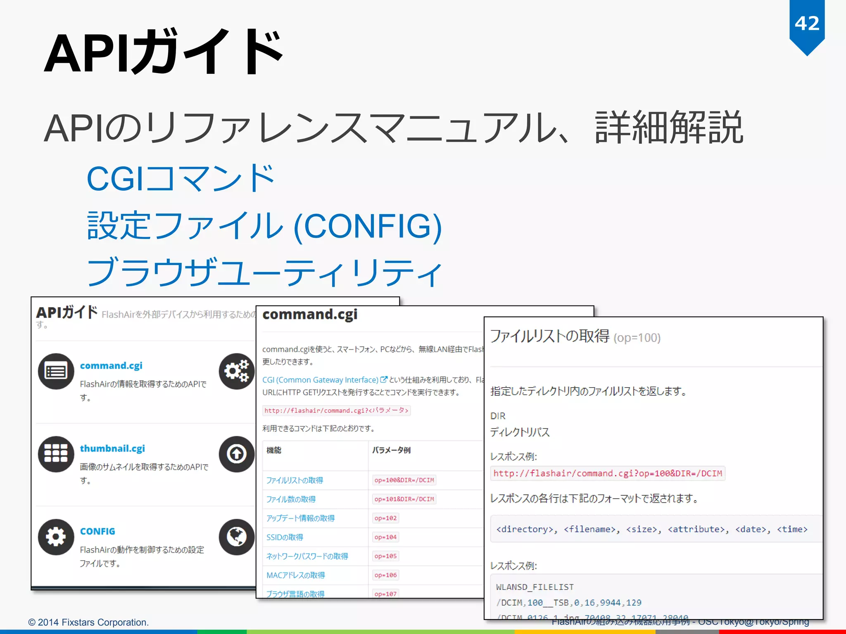Click the external link icon after CGI link
Image resolution: width=846 pixels, height=634 pixels.
click(384, 379)
